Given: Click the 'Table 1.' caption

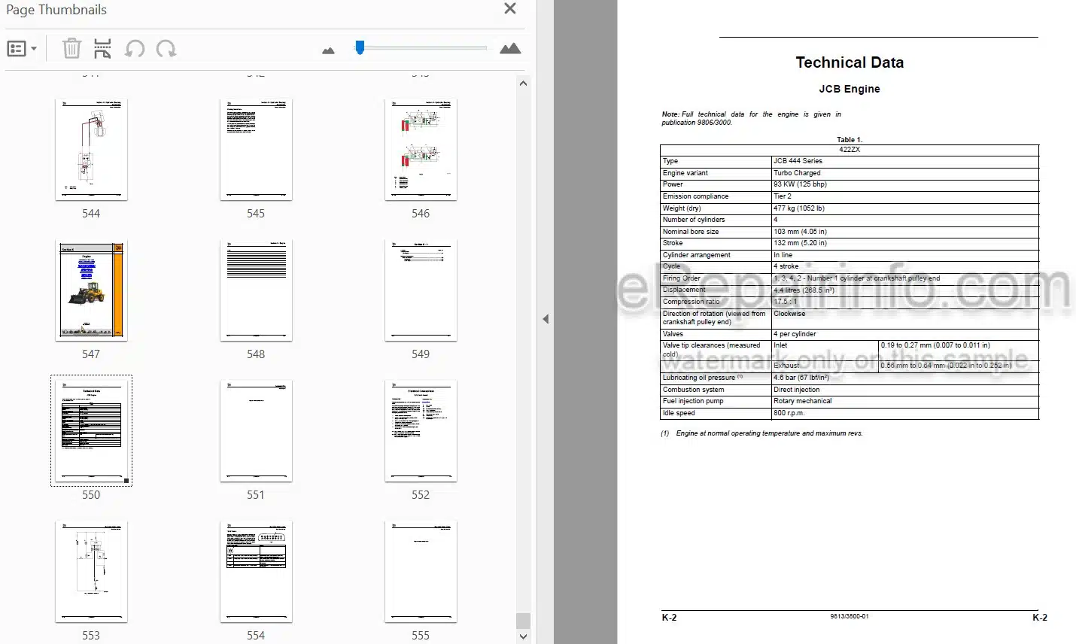Looking at the screenshot, I should (850, 140).
